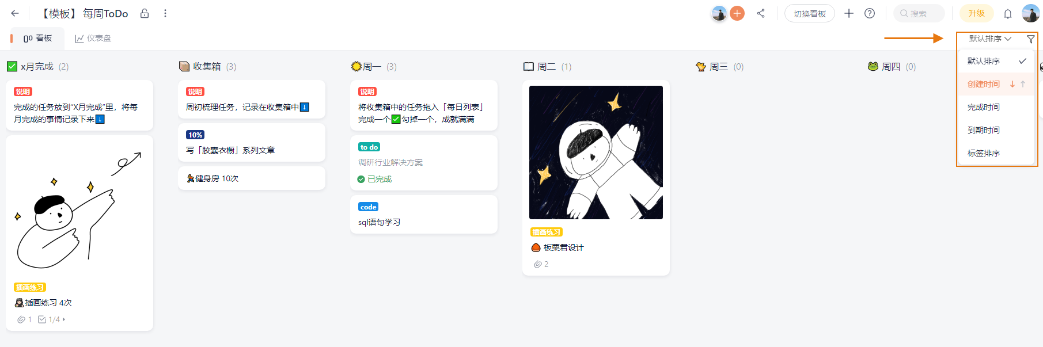The width and height of the screenshot is (1043, 347).
Task: Click the orange add member button
Action: click(x=737, y=13)
